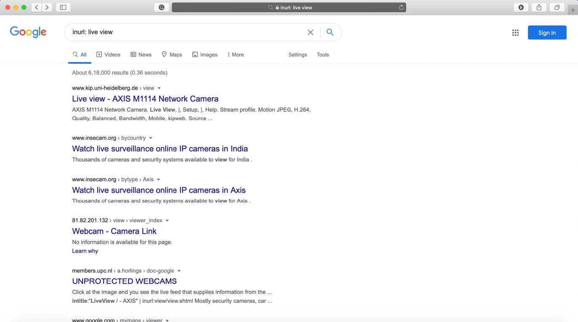
Task: Click the members.upc.nl URL text
Action: pos(92,271)
